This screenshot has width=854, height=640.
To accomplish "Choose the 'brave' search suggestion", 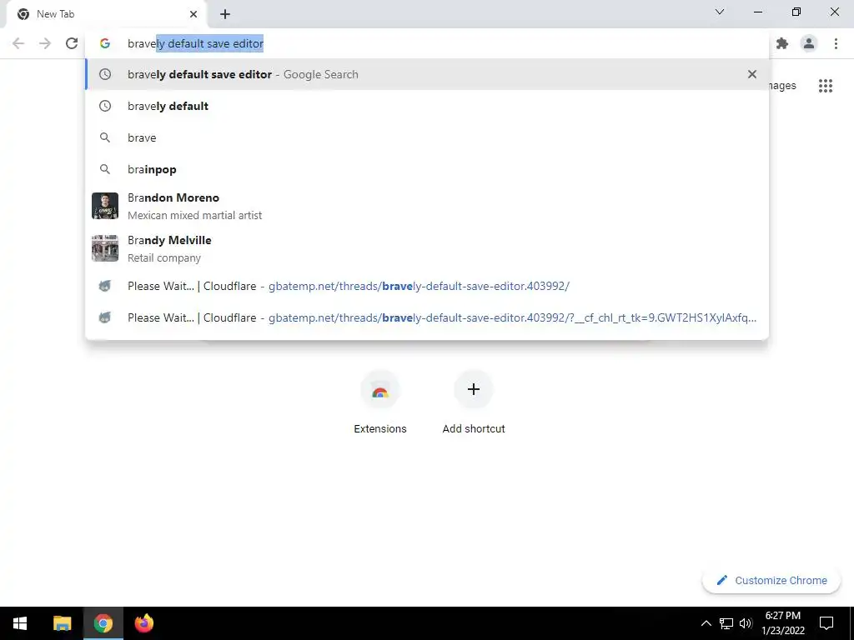I will tap(427, 137).
